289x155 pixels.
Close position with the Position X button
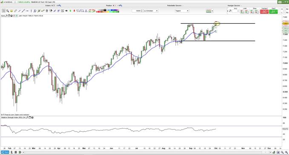(116, 6)
